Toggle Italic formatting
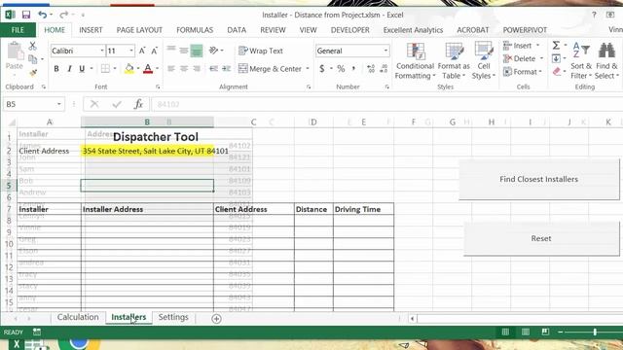This screenshot has height=350, width=623. pos(69,69)
